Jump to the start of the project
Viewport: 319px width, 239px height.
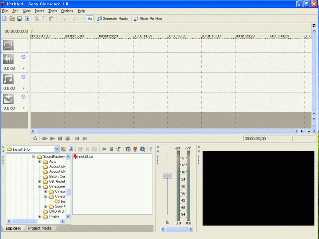[x=77, y=138]
